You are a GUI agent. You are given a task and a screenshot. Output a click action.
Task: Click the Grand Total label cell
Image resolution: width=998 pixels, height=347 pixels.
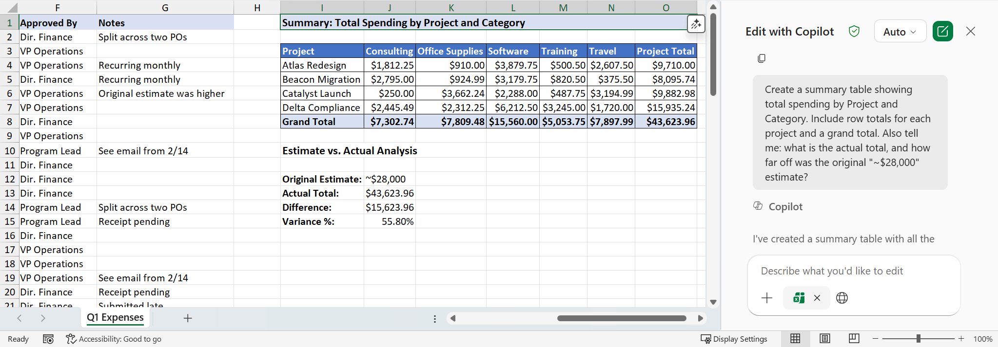(x=322, y=122)
